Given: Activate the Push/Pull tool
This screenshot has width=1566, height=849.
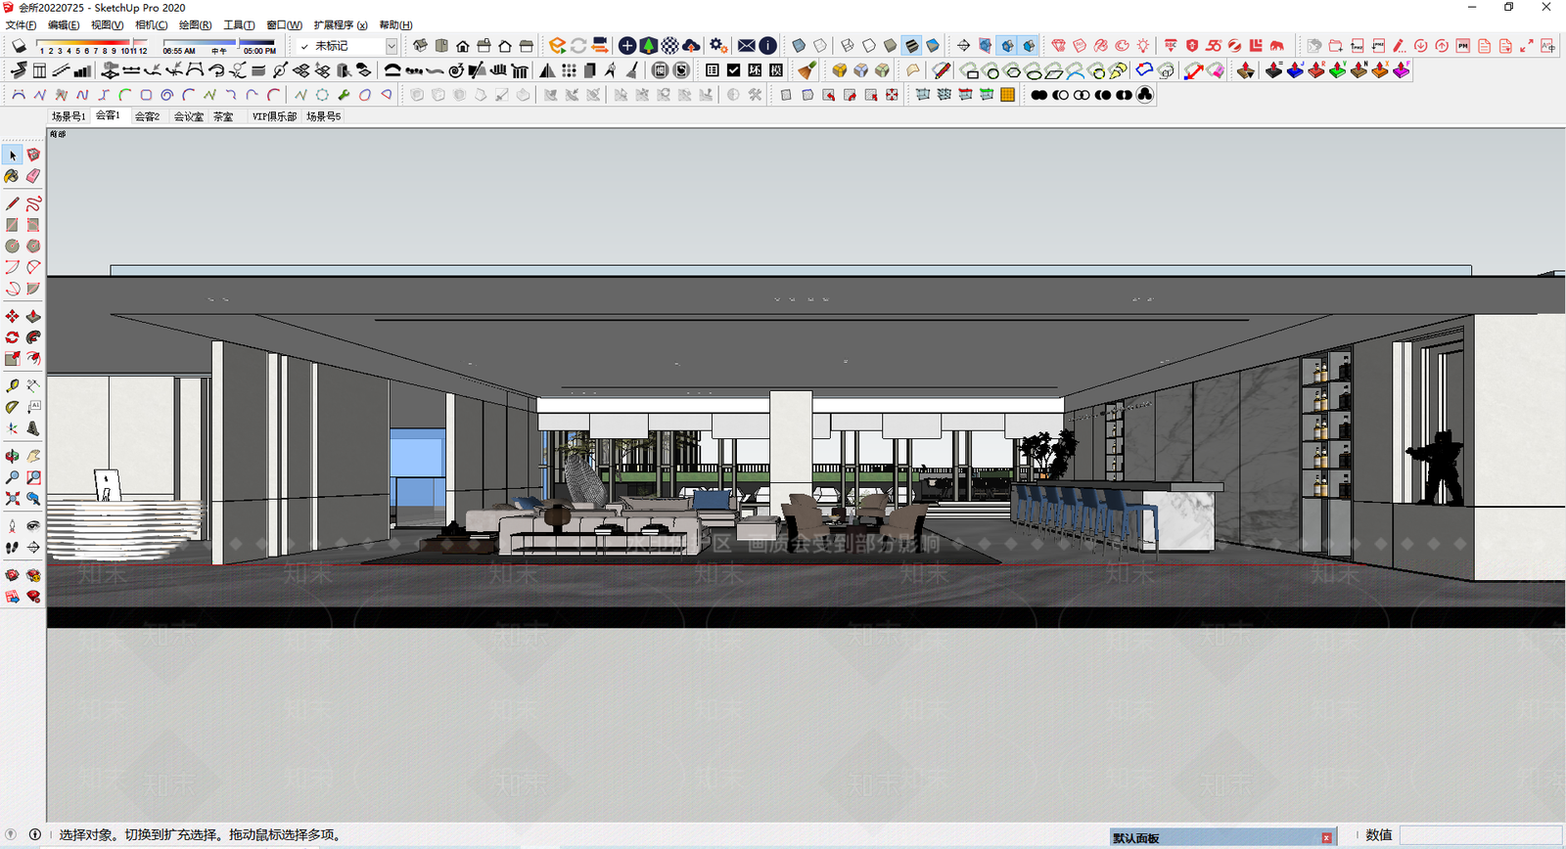Looking at the screenshot, I should 33,317.
